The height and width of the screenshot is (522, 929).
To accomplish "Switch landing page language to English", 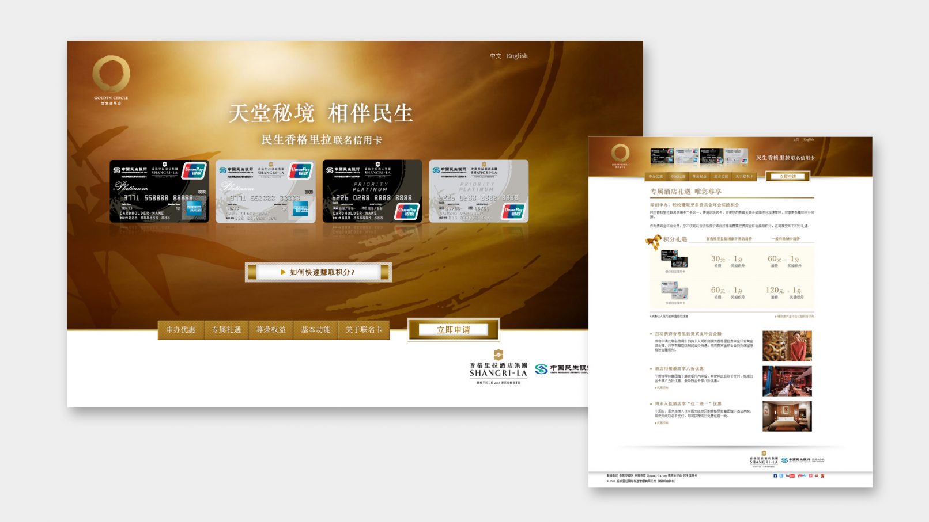I will click(x=517, y=56).
